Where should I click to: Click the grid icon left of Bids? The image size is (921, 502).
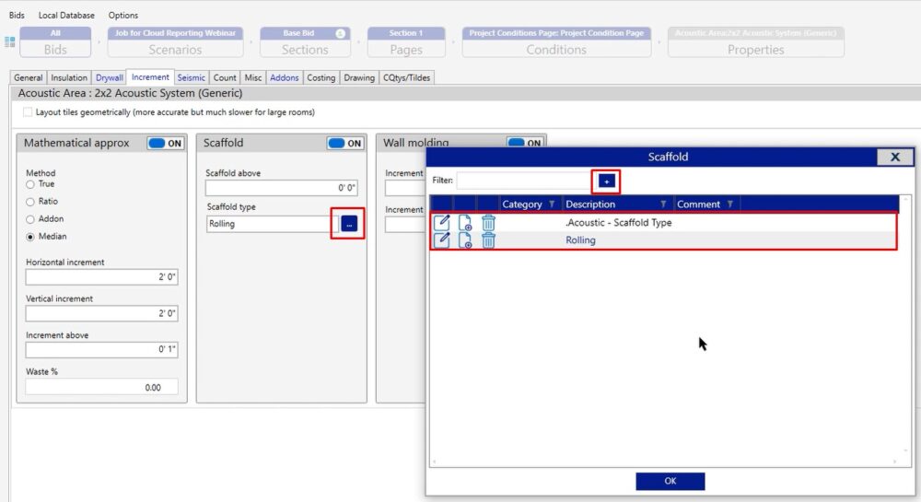[x=10, y=41]
